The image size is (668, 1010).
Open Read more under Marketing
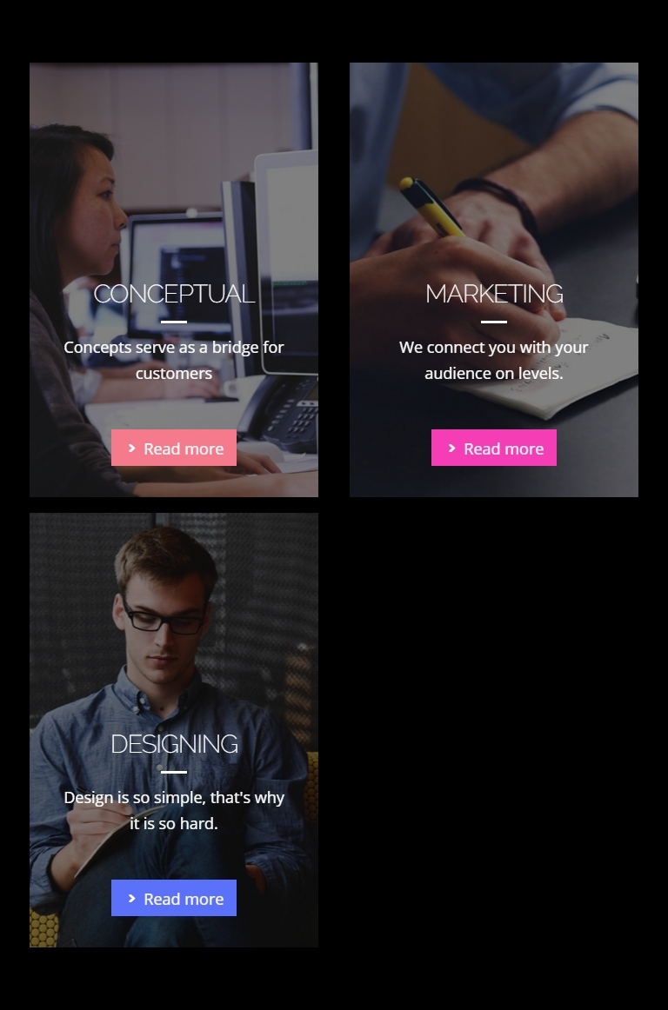(494, 448)
